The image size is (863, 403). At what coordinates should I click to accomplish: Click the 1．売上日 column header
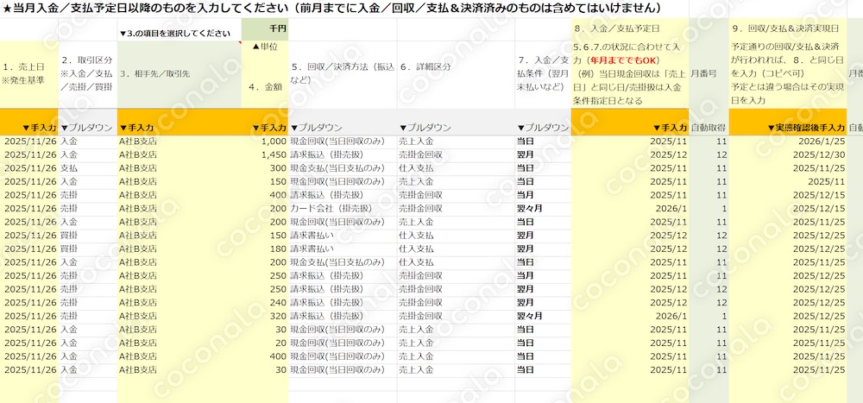(29, 73)
